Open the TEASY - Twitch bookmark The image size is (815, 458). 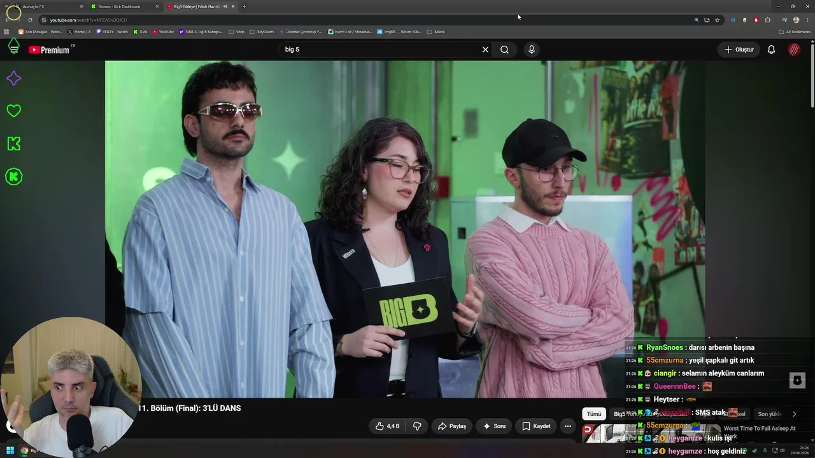(112, 32)
